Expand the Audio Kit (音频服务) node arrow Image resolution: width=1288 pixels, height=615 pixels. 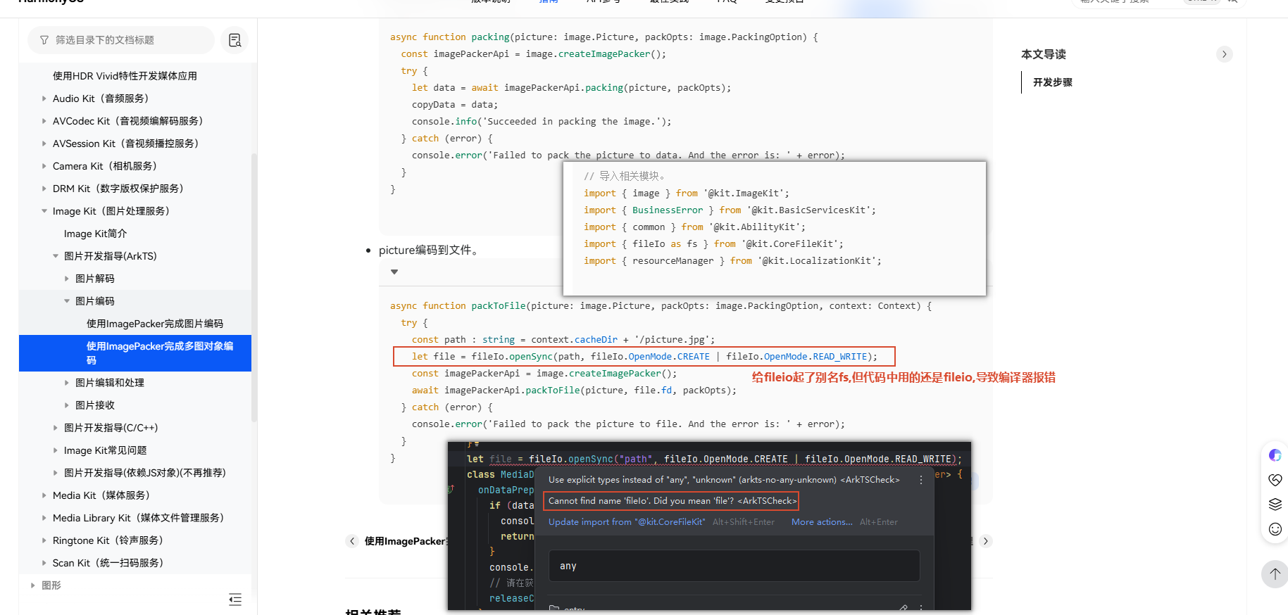(x=44, y=99)
